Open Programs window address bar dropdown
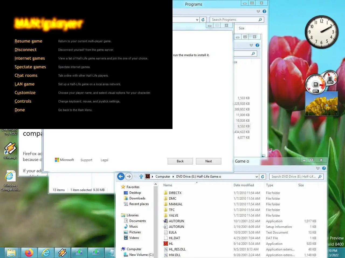 point(197,20)
